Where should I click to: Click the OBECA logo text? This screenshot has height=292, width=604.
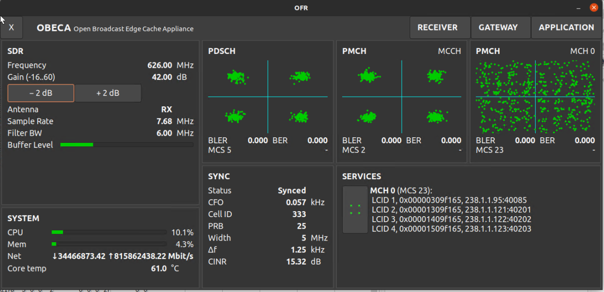tap(54, 28)
